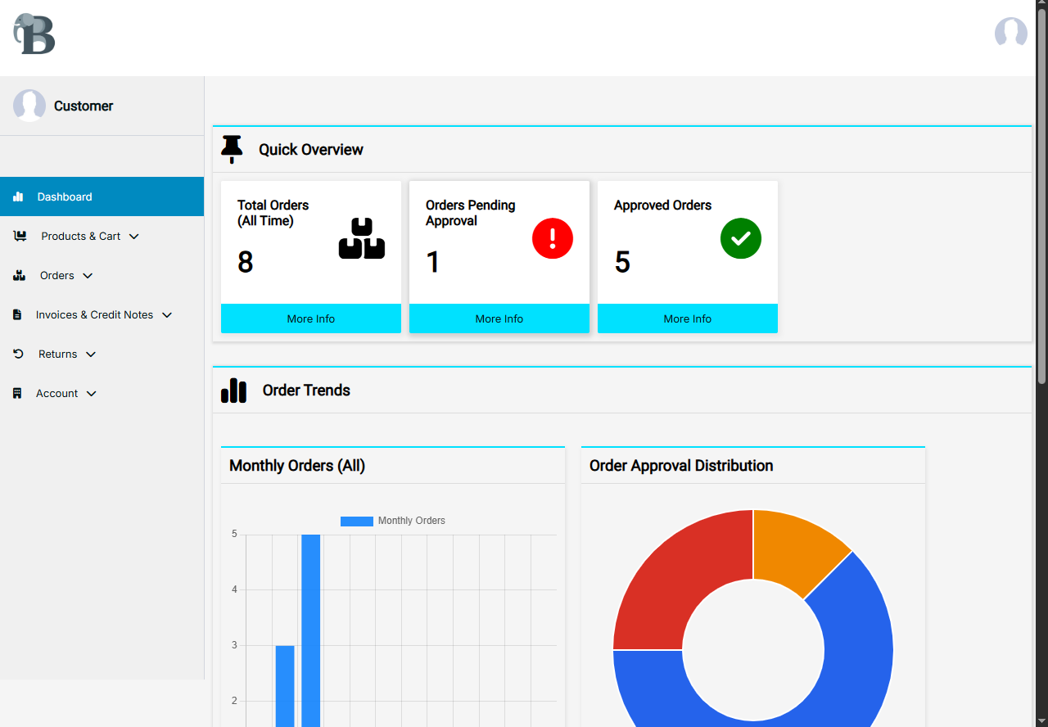
Task: Click the Products & Cart trolley icon
Action: coord(20,236)
